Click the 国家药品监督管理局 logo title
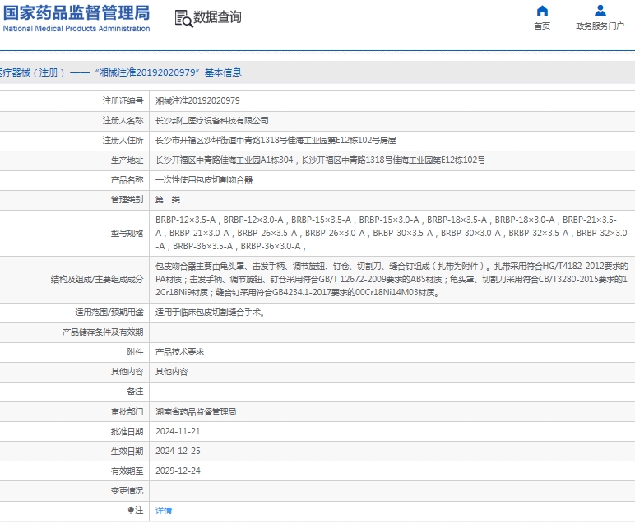The width and height of the screenshot is (635, 524). tap(76, 12)
